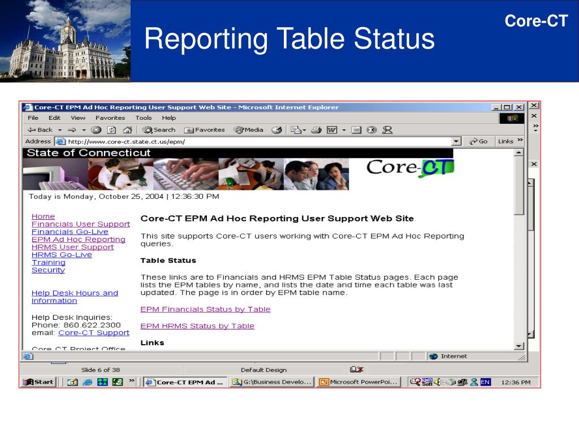Open the Financials User Support link

tap(80, 224)
